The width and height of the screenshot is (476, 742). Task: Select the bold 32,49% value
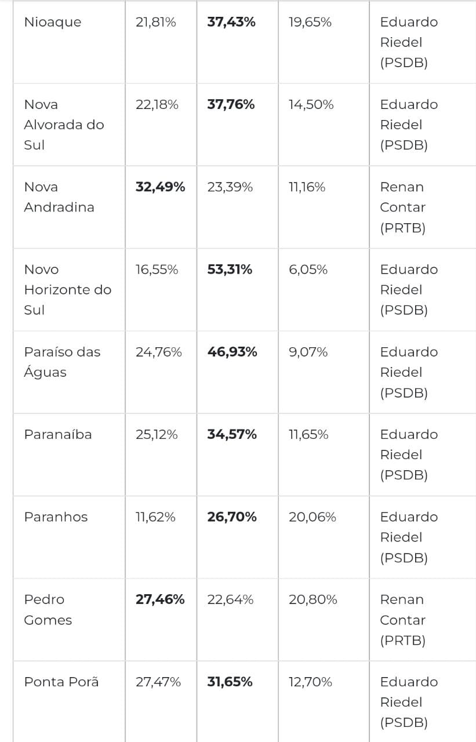tap(160, 187)
